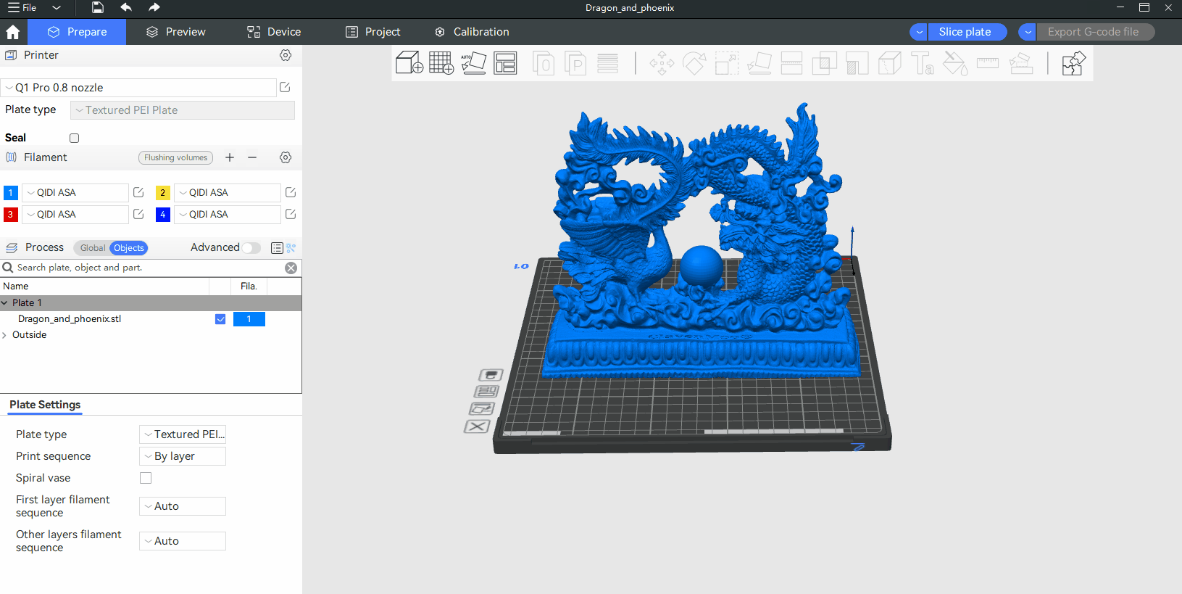
Task: Open the Print sequence By layer dropdown
Action: [x=182, y=456]
